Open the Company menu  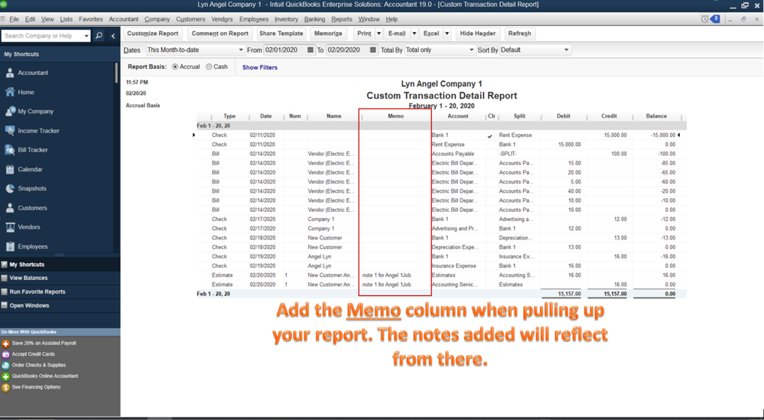[157, 19]
